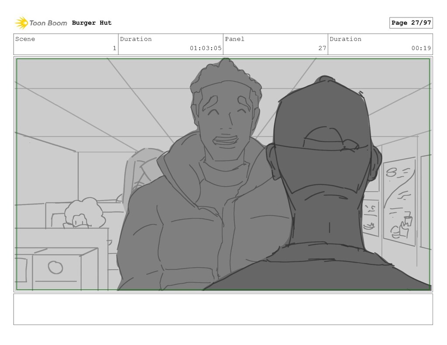Select panel duration value 00:19
The image size is (447, 345).
click(421, 48)
